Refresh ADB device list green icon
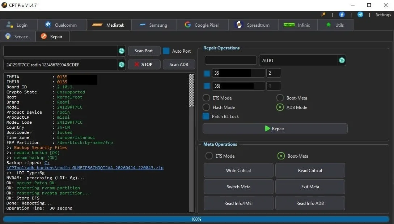The height and width of the screenshot is (224, 394). pyautogui.click(x=121, y=65)
